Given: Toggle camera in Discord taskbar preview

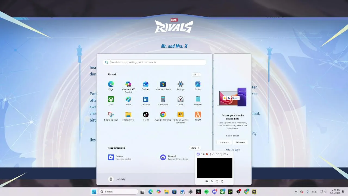Looking at the screenshot, I should coord(207,181).
